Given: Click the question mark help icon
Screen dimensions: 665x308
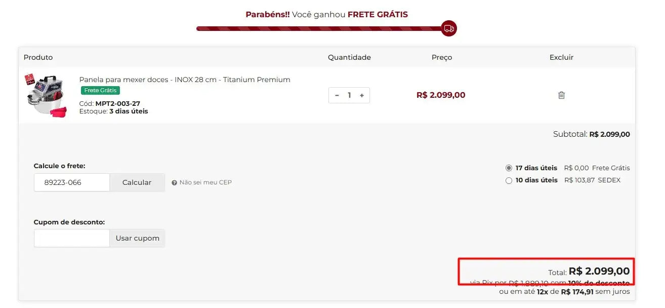Looking at the screenshot, I should [x=174, y=183].
